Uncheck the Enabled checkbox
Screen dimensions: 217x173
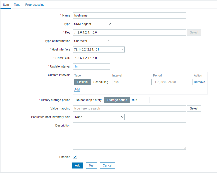pos(75,157)
